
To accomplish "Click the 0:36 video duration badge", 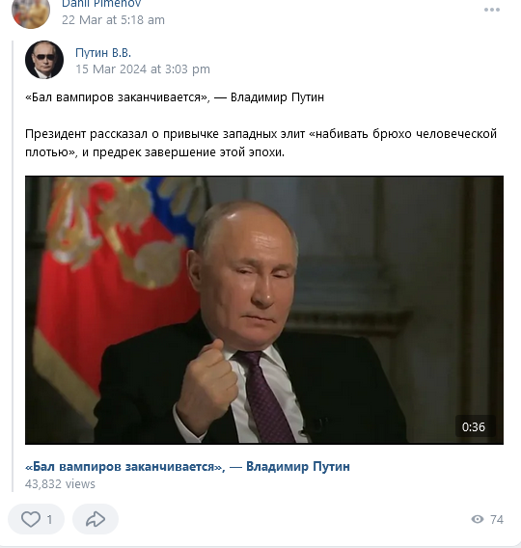I will click(x=474, y=426).
